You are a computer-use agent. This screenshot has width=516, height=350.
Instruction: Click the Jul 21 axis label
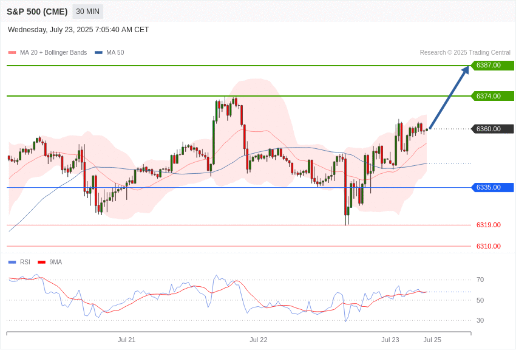pos(127,340)
